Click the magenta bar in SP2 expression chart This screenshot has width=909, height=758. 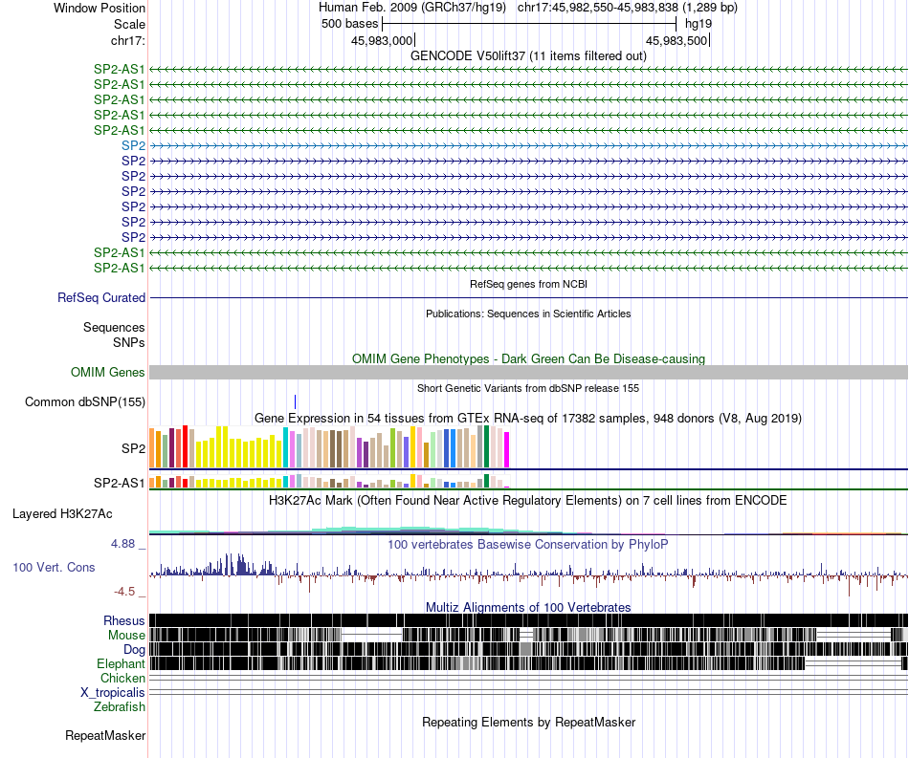pyautogui.click(x=507, y=450)
